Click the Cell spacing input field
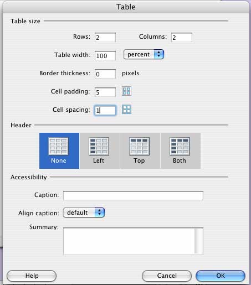This screenshot has height=285, width=251. click(x=105, y=110)
